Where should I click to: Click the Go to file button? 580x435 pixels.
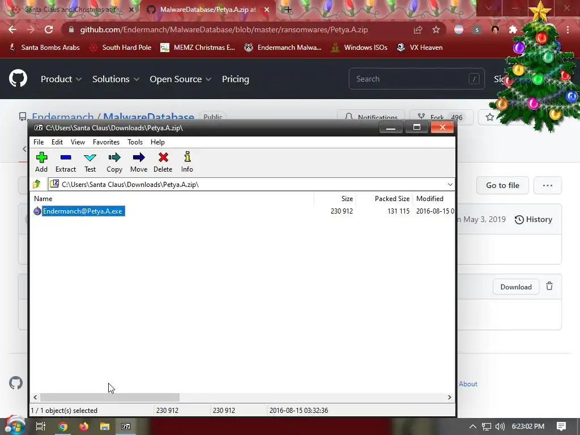coord(502,185)
